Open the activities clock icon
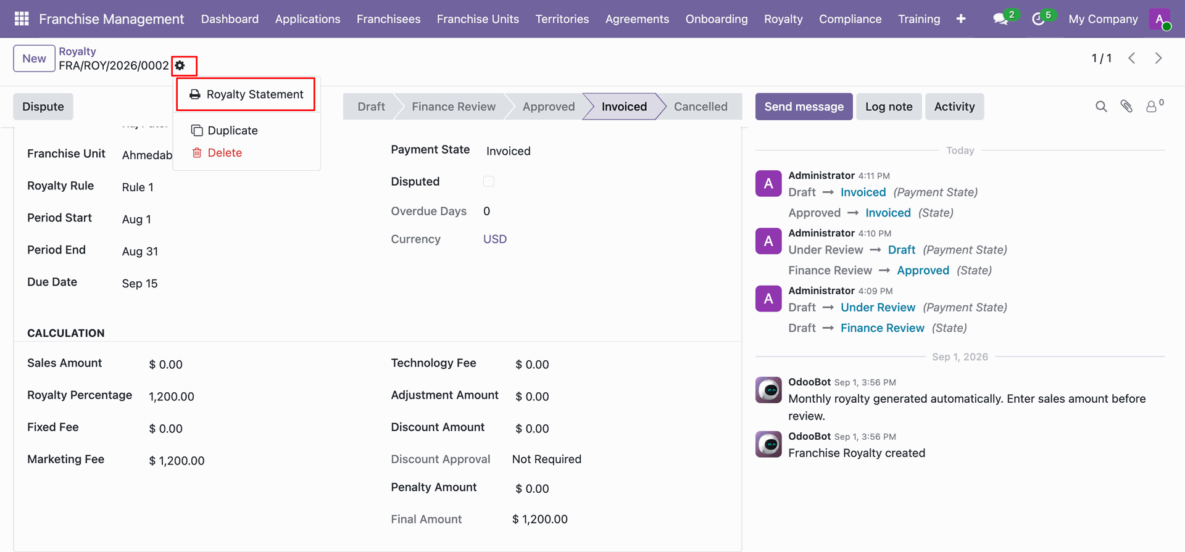The height and width of the screenshot is (552, 1185). click(1038, 19)
